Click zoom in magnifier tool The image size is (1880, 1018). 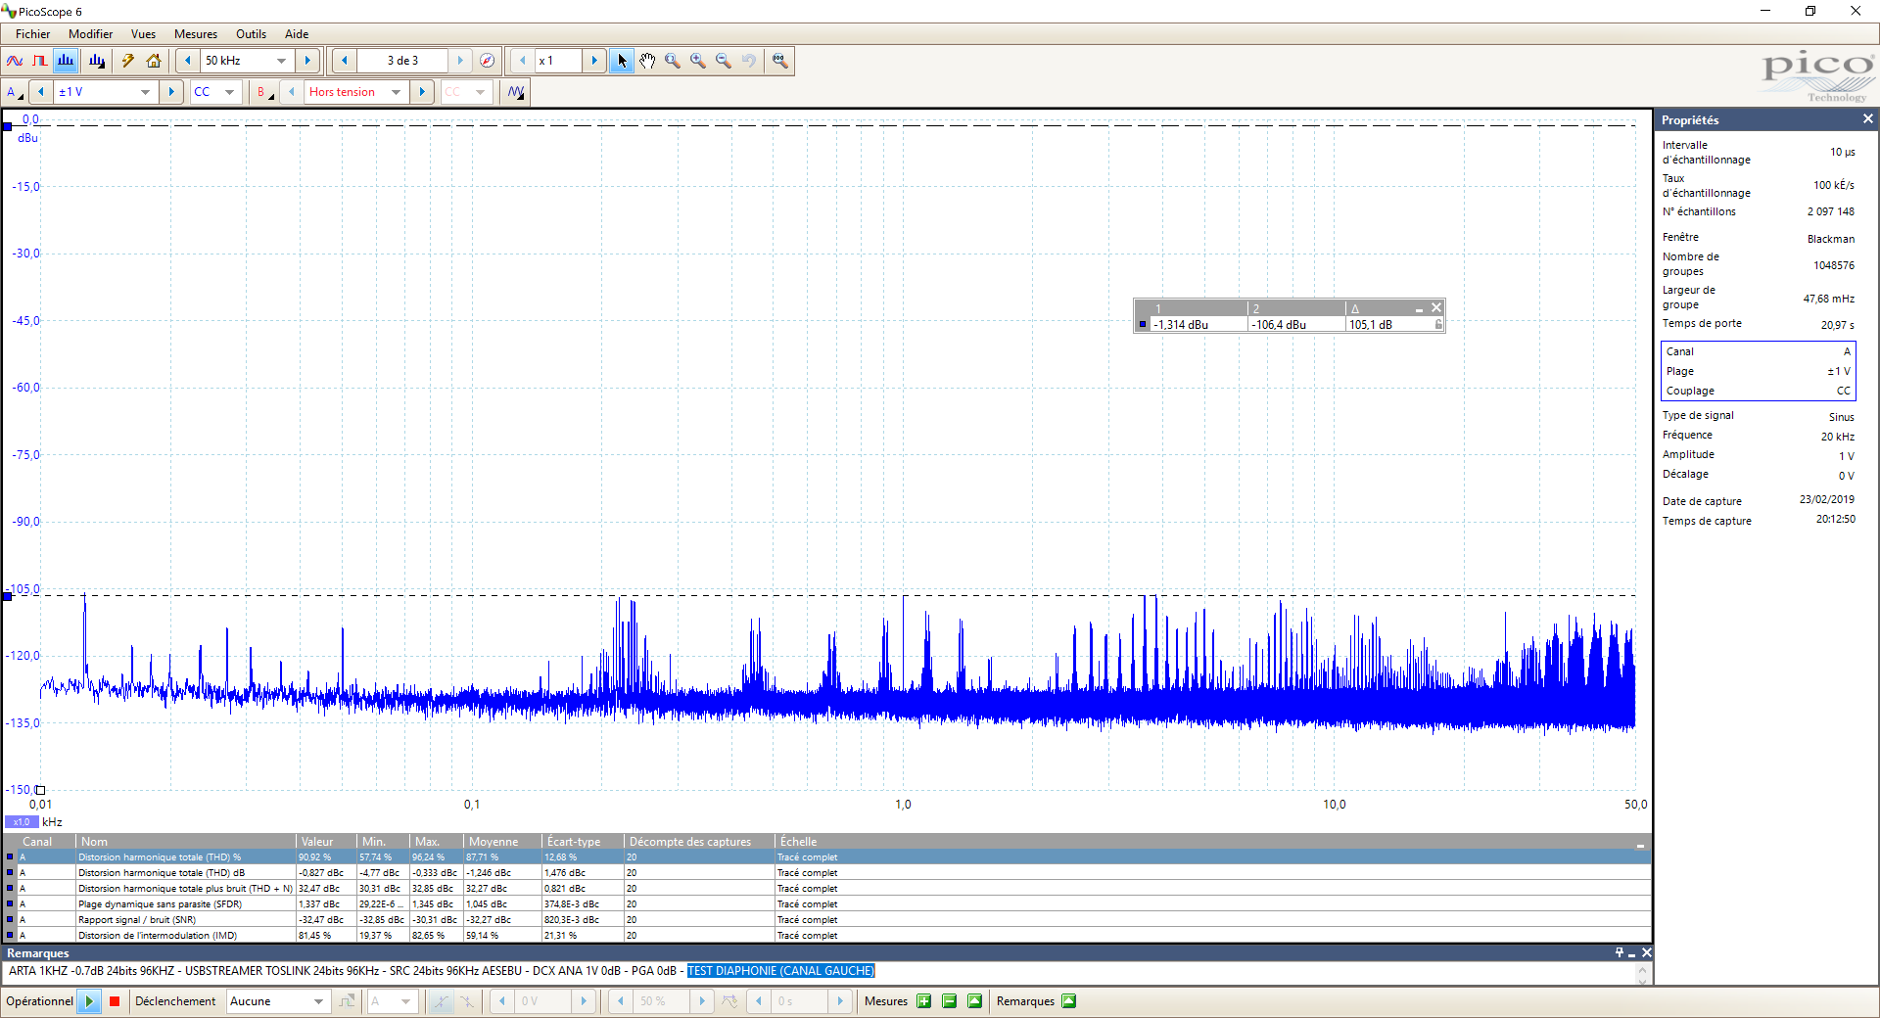pos(698,61)
